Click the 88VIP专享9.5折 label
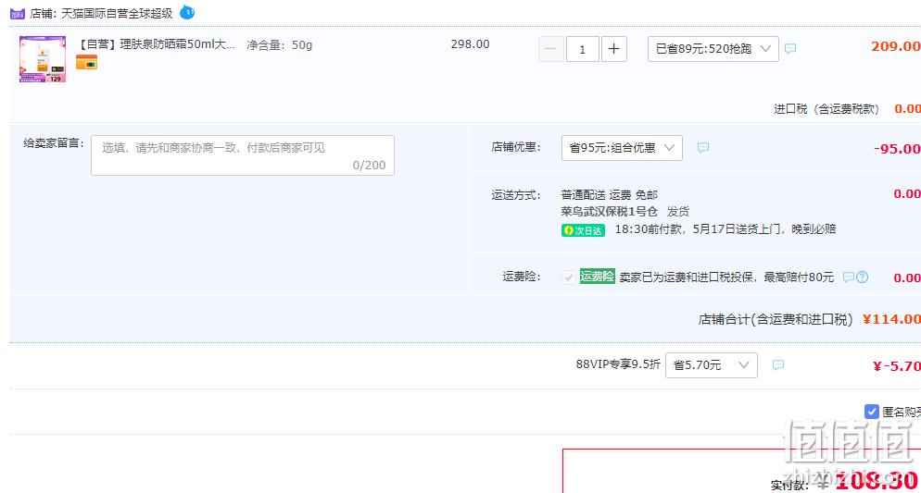 coord(618,364)
